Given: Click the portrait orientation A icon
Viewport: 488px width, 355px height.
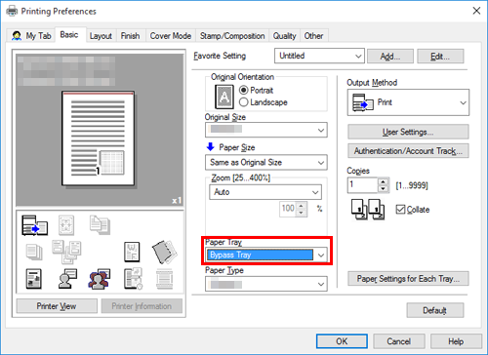Looking at the screenshot, I should [x=224, y=97].
